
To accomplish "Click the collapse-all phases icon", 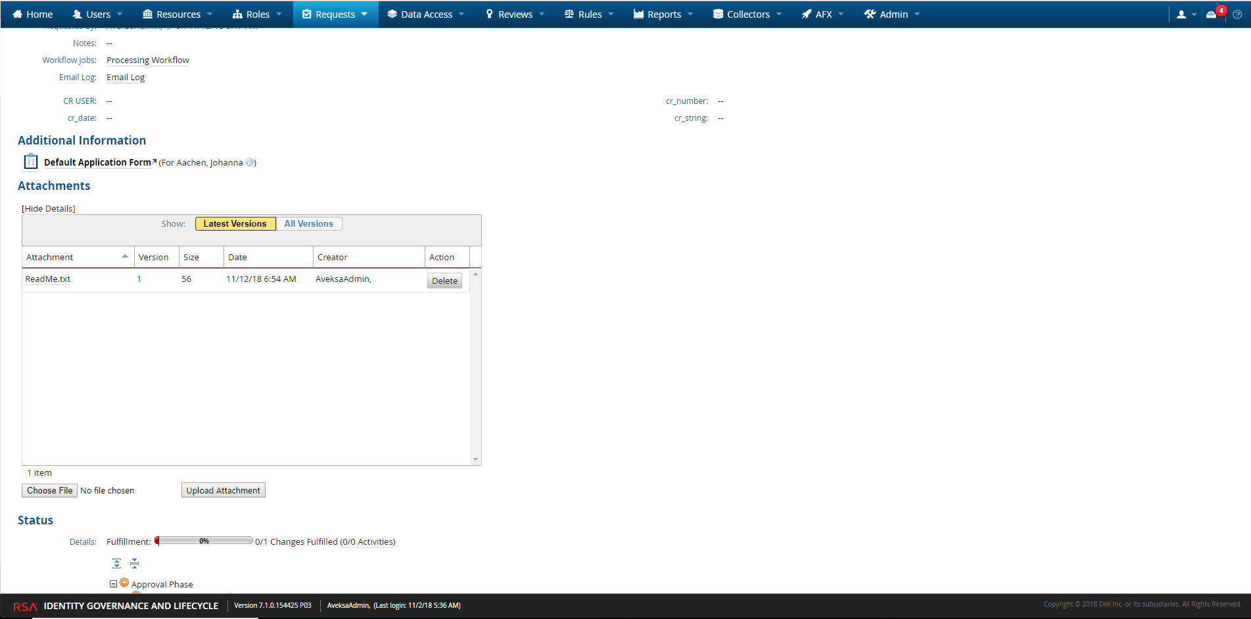I will (134, 563).
